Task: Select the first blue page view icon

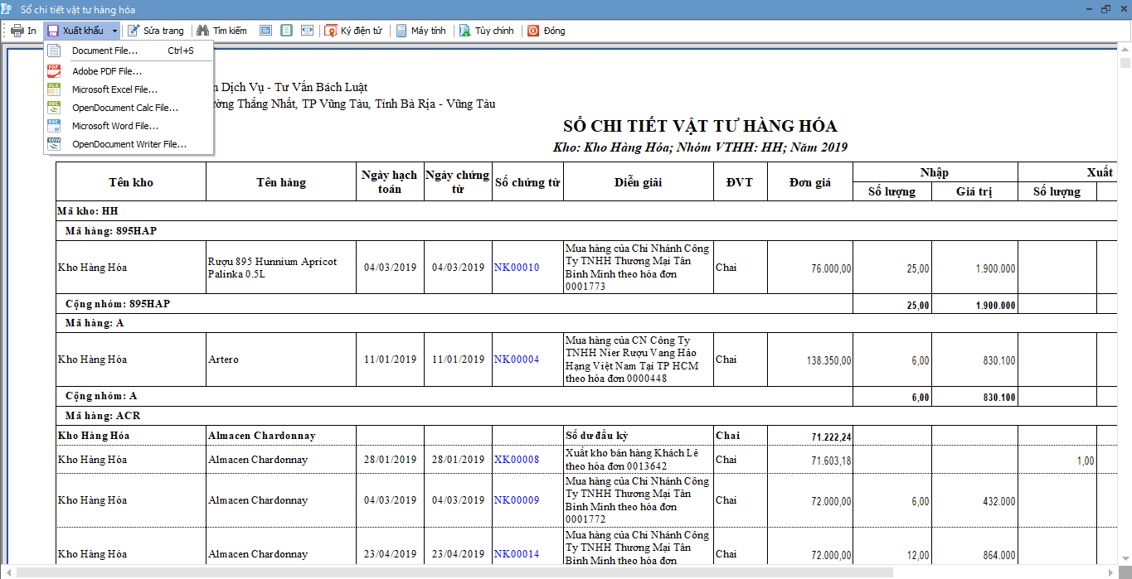Action: tap(265, 31)
